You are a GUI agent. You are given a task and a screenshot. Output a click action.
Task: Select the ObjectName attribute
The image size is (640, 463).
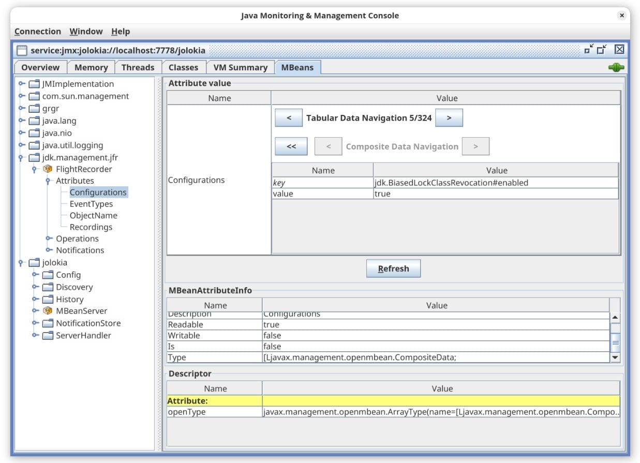click(94, 215)
